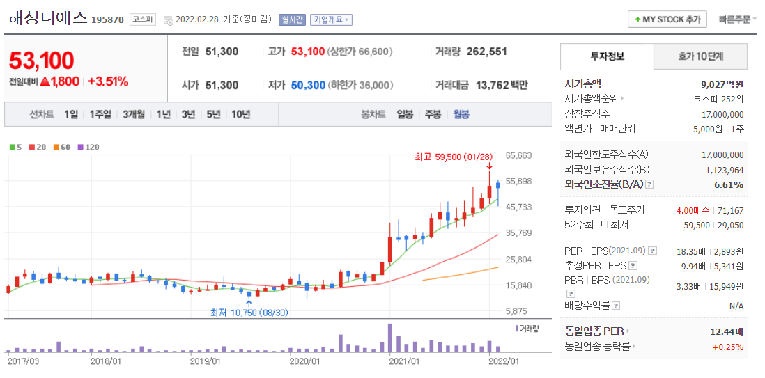The width and height of the screenshot is (765, 378).
Task: Switch to 주봉 weekly candlestick chart
Action: click(x=433, y=115)
